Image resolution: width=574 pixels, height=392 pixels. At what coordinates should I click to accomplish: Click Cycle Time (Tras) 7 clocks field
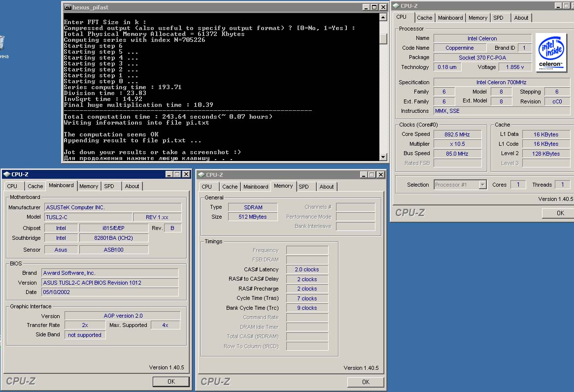click(307, 298)
